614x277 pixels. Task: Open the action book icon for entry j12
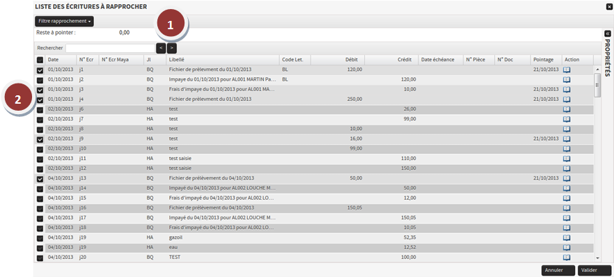point(566,168)
